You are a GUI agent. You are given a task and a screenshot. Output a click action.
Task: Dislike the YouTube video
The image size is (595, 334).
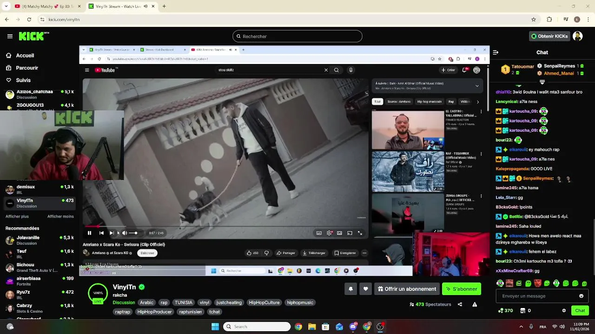pos(266,253)
